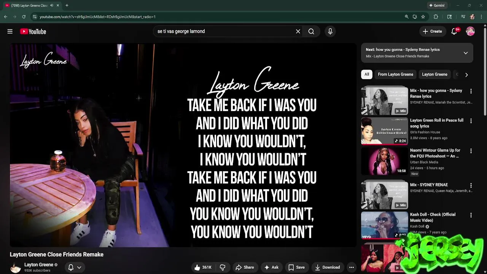The height and width of the screenshot is (274, 487).
Task: Go to YouTube home via the logo
Action: [33, 32]
